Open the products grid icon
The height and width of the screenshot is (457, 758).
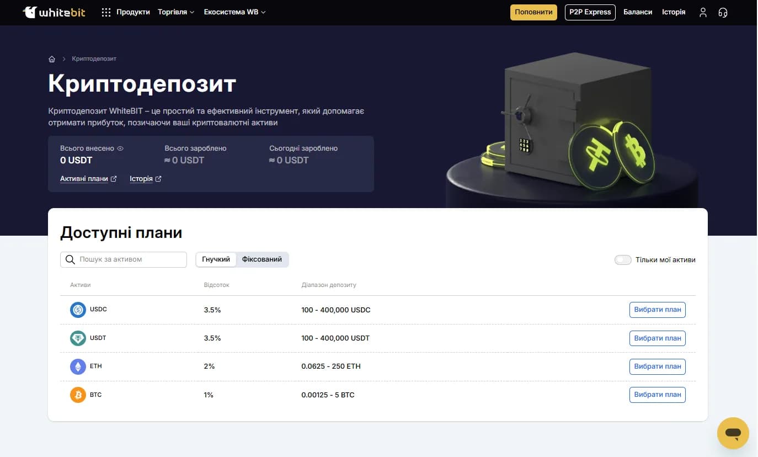(x=106, y=12)
